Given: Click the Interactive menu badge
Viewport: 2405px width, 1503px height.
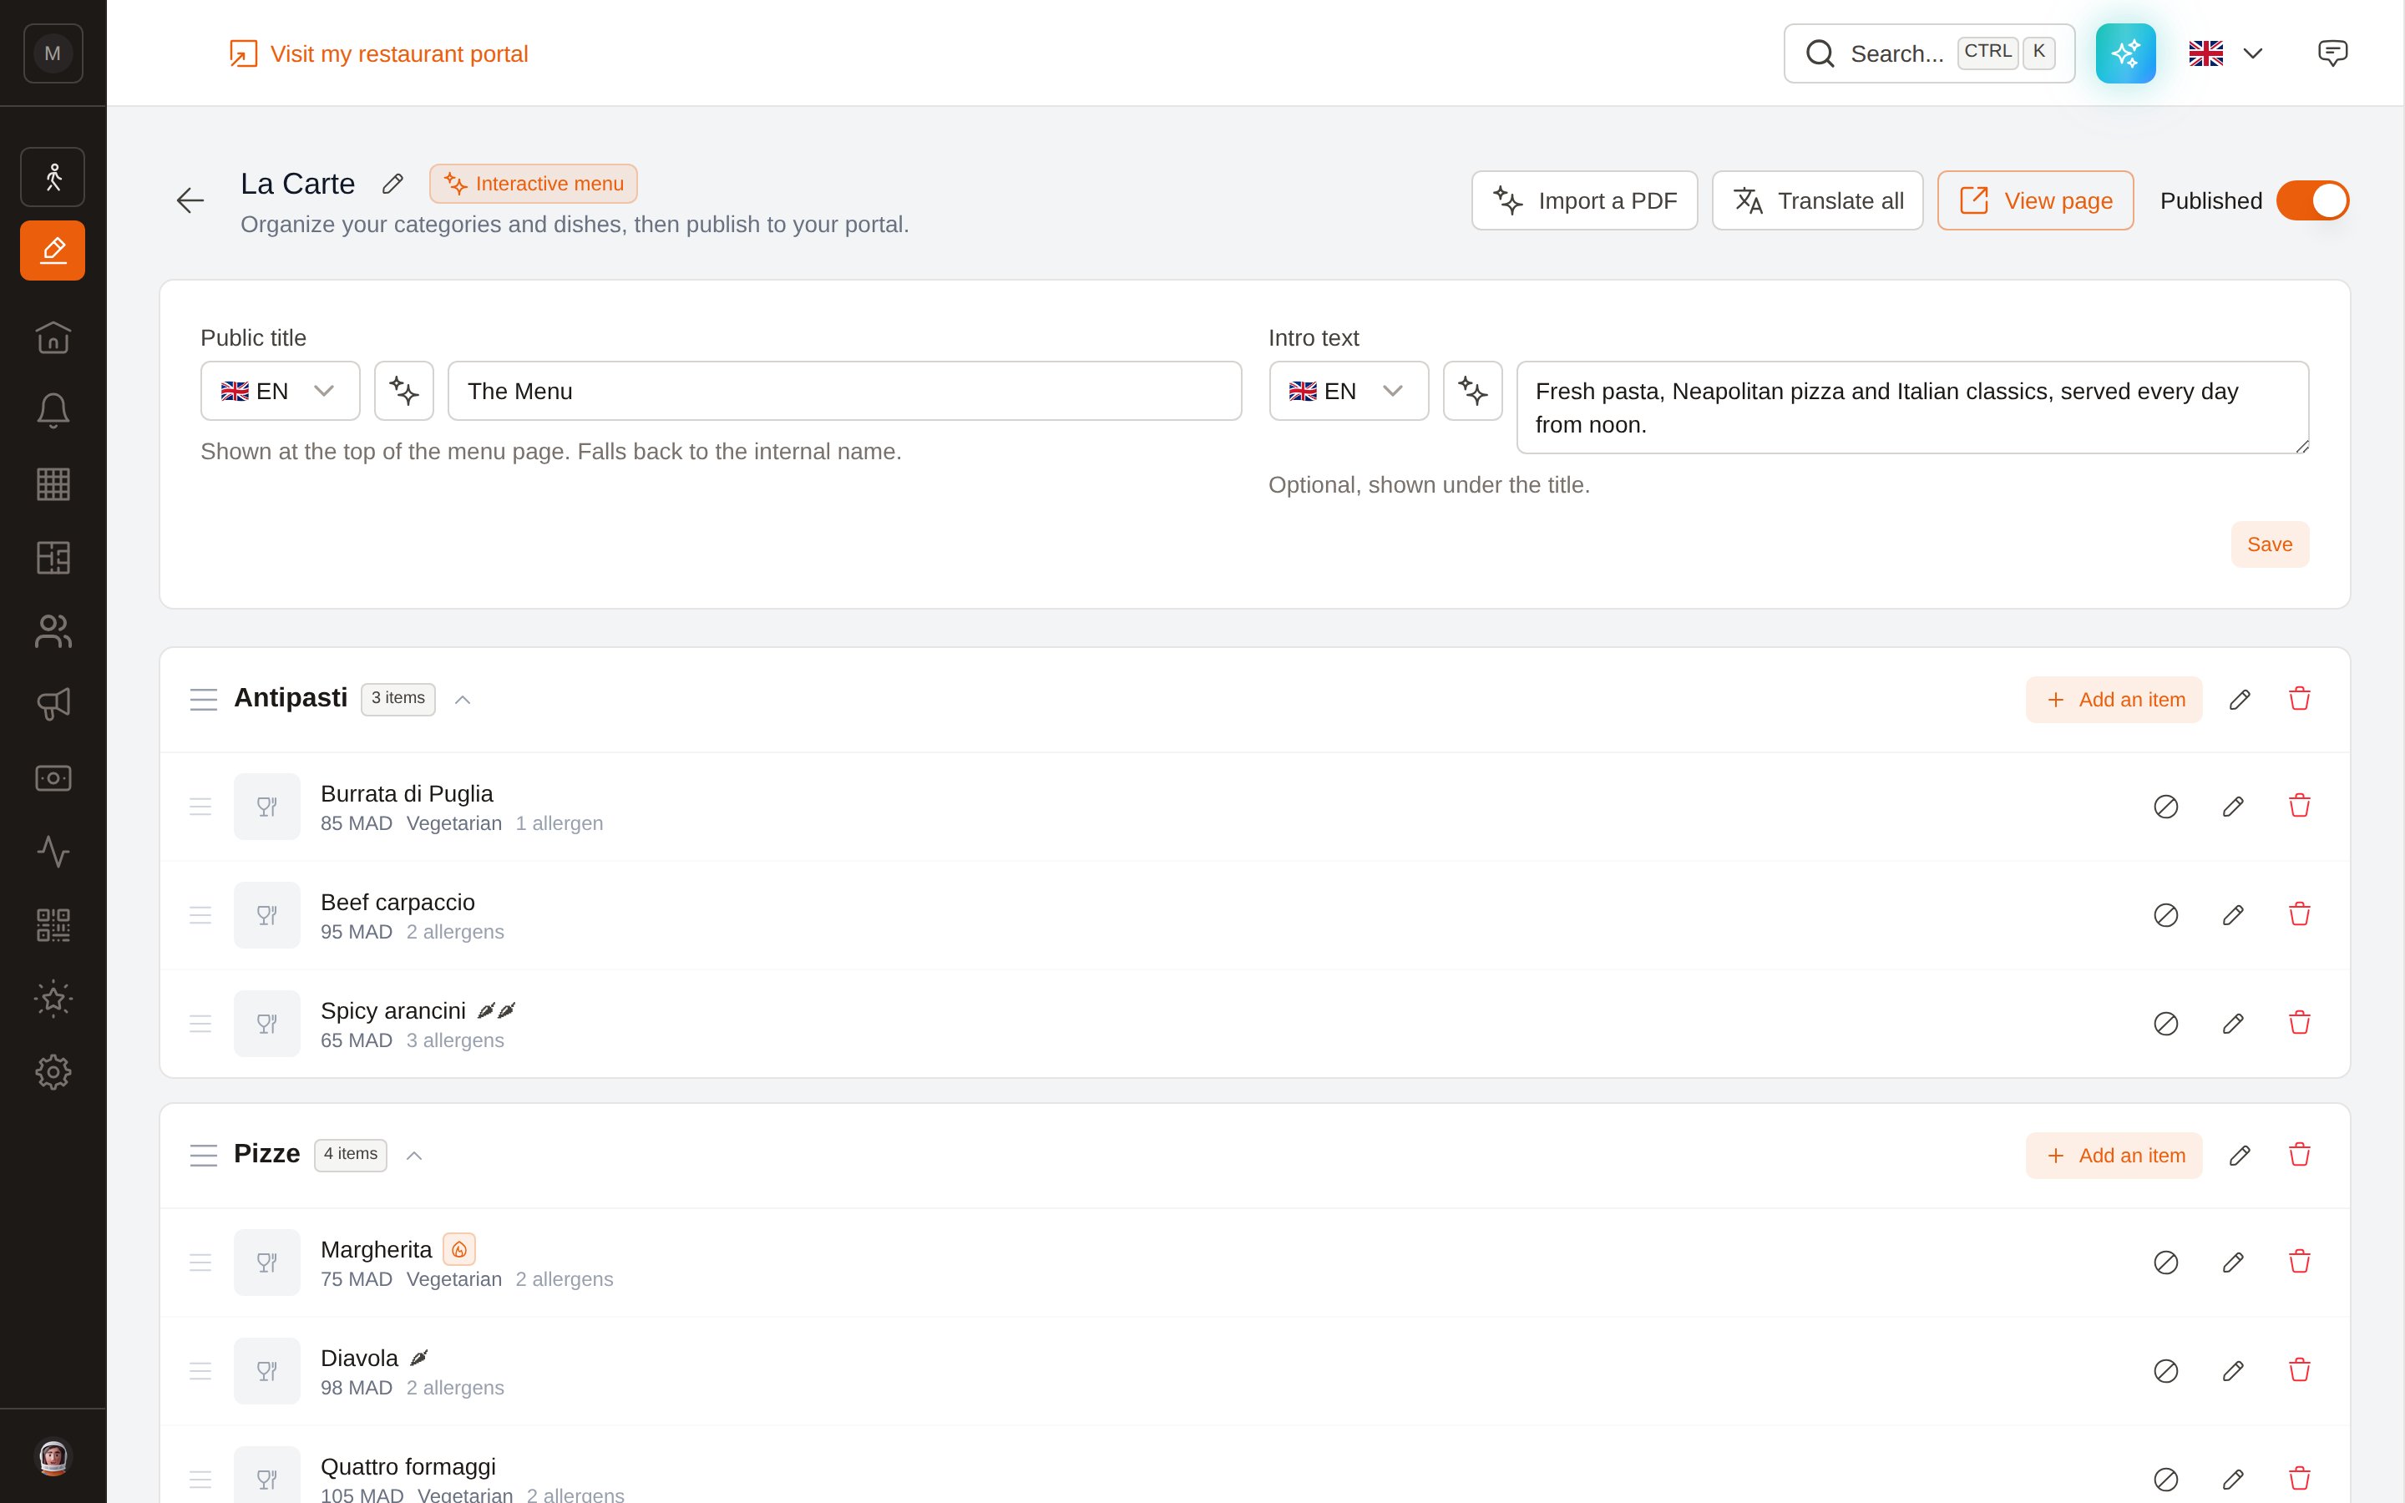Looking at the screenshot, I should coord(534,184).
